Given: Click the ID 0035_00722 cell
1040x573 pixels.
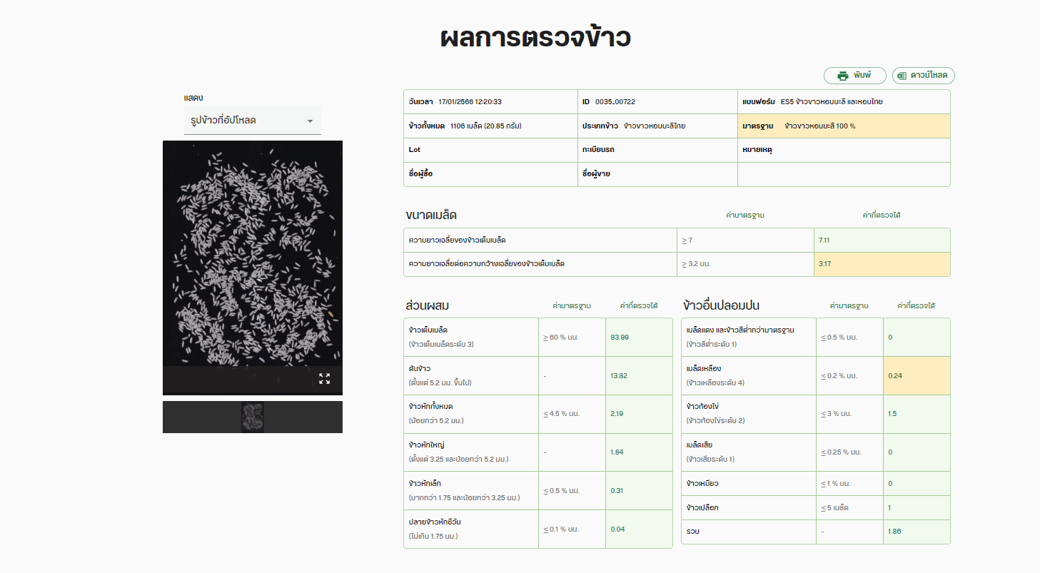Looking at the screenshot, I should 657,102.
